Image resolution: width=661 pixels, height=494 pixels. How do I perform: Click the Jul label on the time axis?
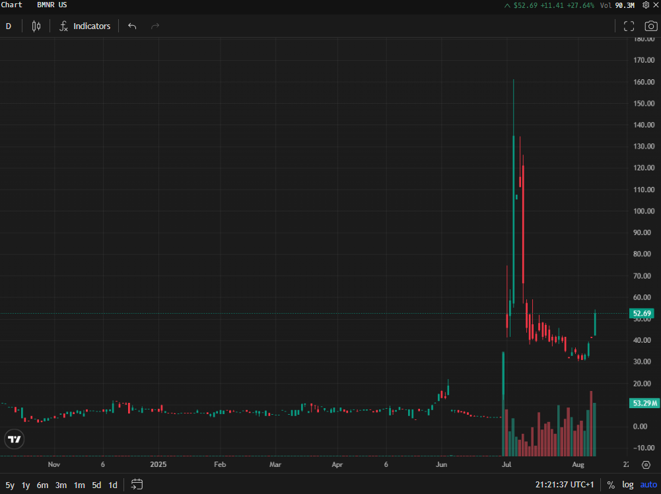[506, 464]
